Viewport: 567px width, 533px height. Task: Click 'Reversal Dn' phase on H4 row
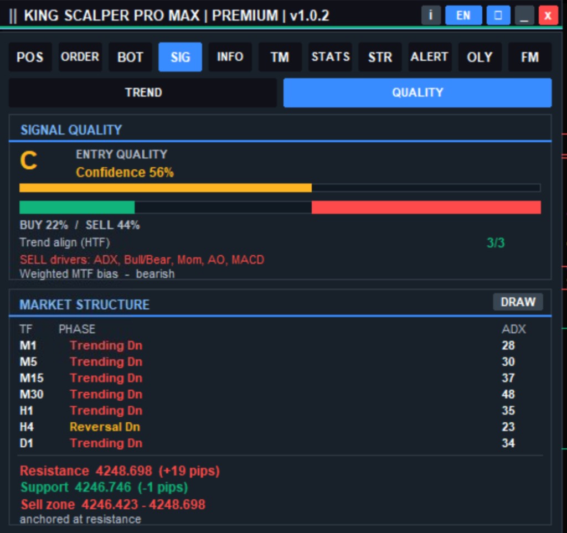pyautogui.click(x=105, y=427)
